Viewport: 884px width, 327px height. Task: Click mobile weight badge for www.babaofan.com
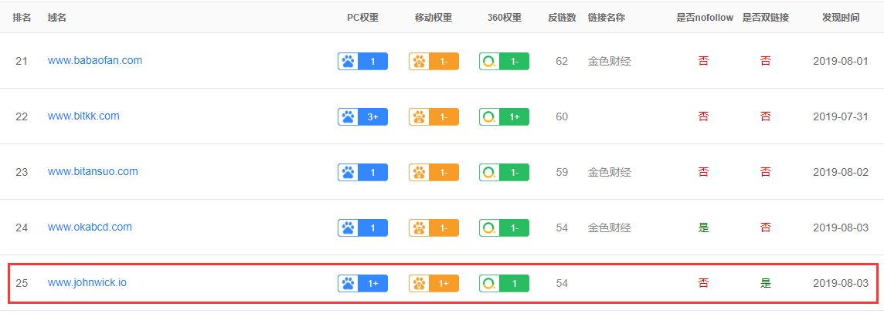(x=433, y=62)
